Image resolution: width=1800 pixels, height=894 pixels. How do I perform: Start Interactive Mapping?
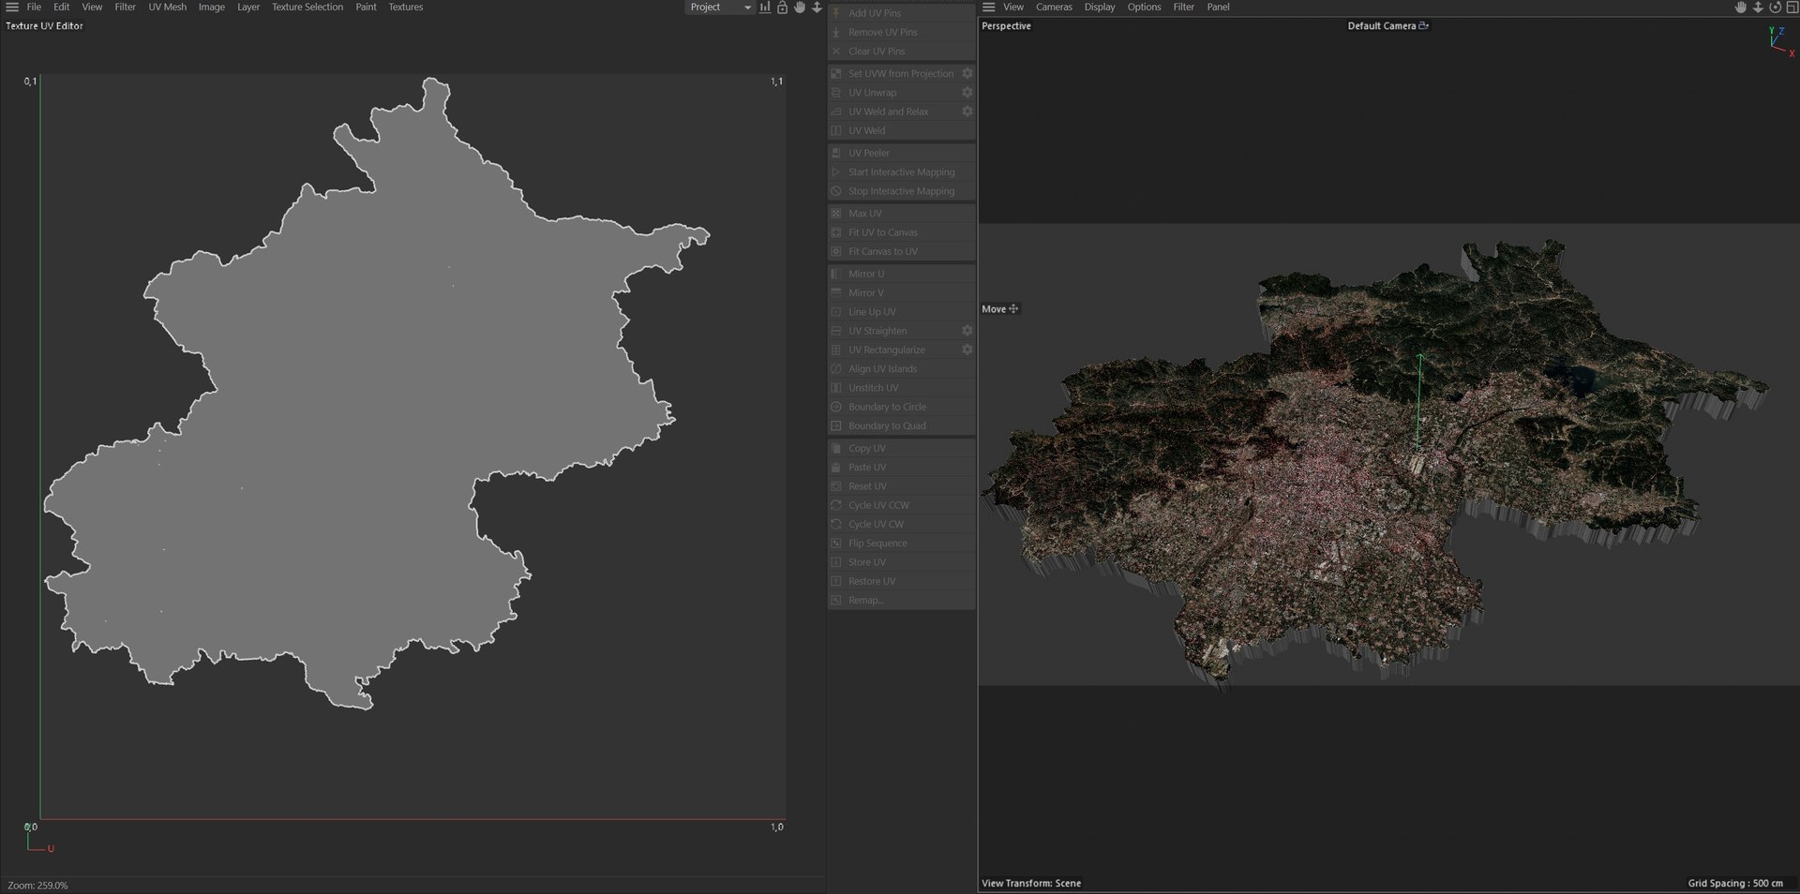(901, 171)
